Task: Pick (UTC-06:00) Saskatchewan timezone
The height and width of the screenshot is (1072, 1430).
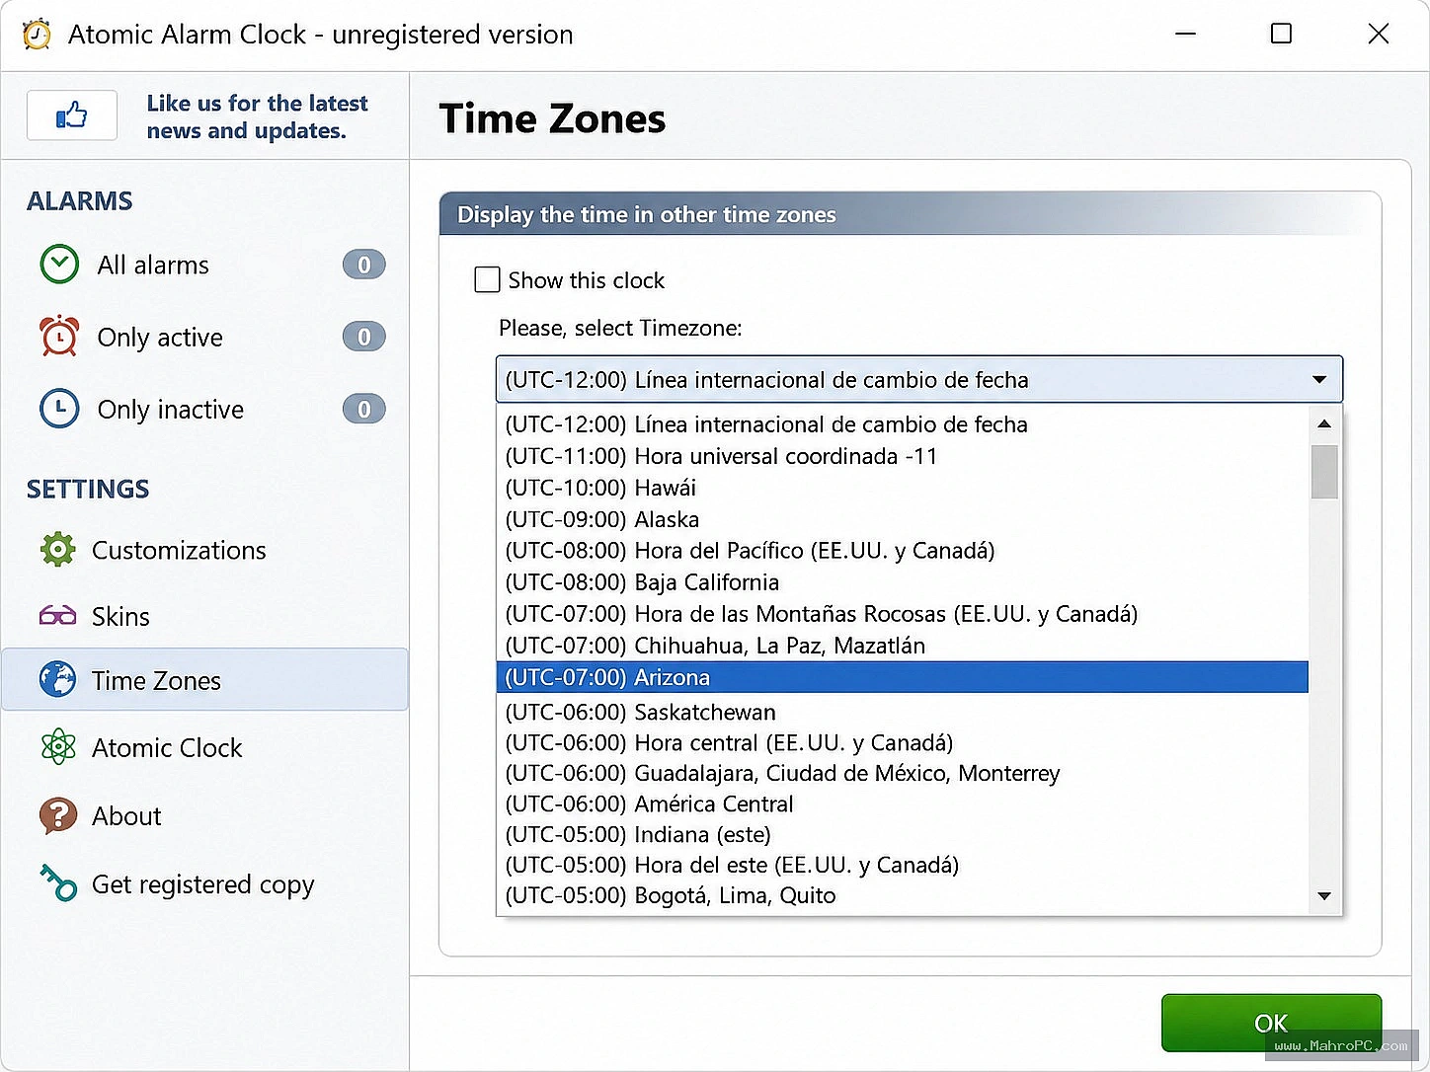Action: click(x=902, y=712)
